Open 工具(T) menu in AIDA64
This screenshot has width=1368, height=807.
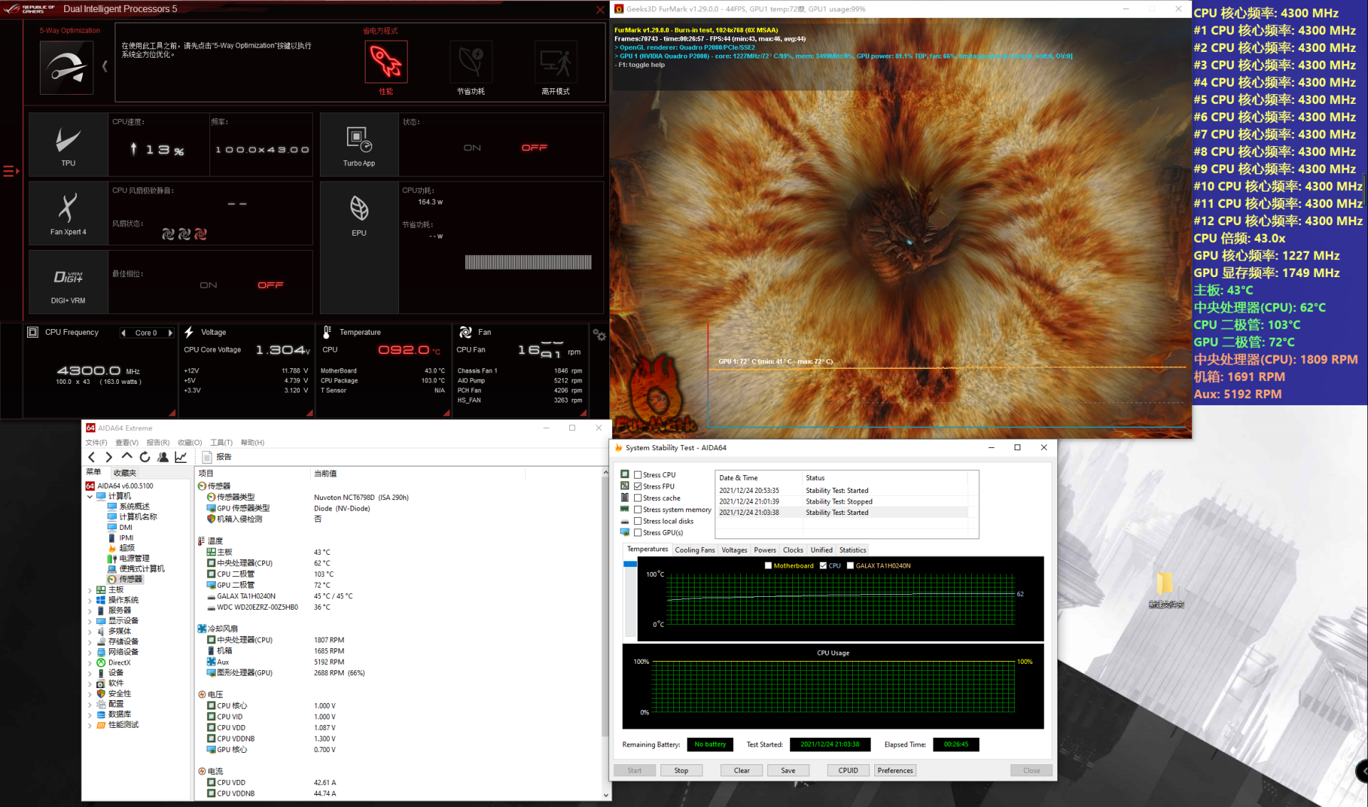tap(221, 442)
